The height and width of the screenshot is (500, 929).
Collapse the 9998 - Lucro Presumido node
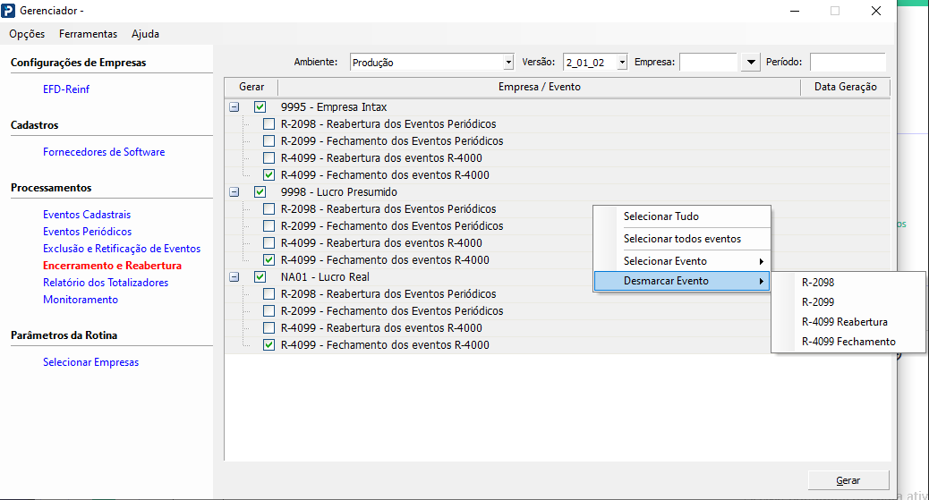coord(234,192)
